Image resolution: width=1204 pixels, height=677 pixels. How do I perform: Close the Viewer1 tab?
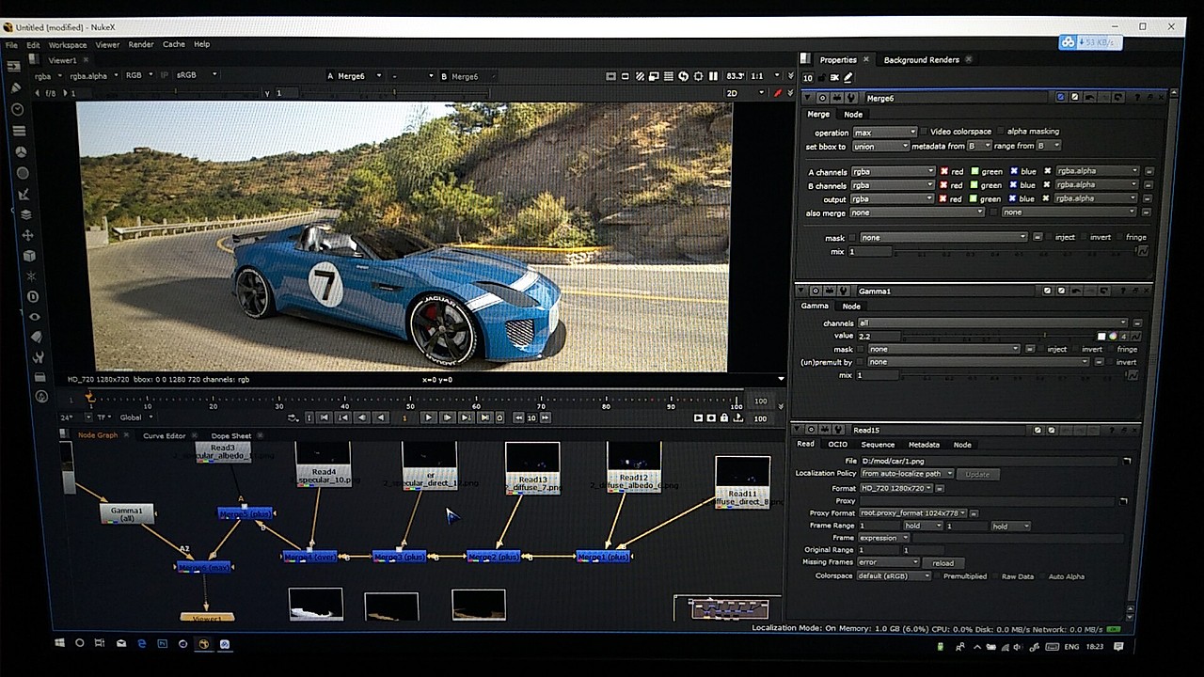click(85, 60)
